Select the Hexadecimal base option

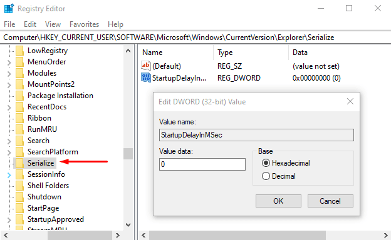[x=266, y=163]
